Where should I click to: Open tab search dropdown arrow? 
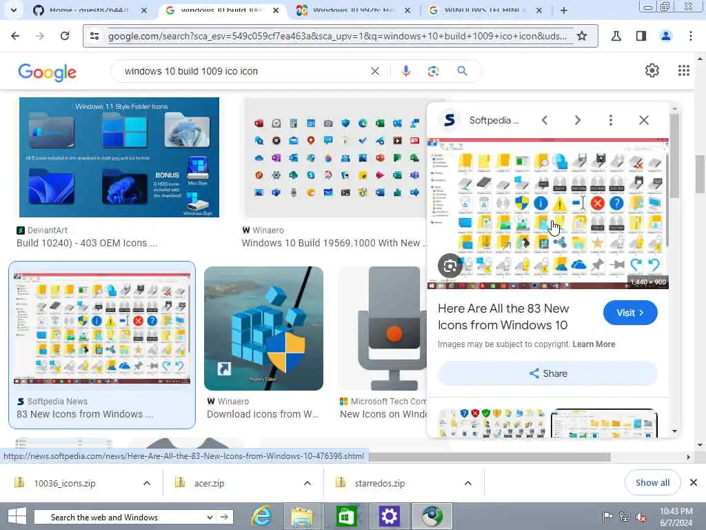(14, 10)
